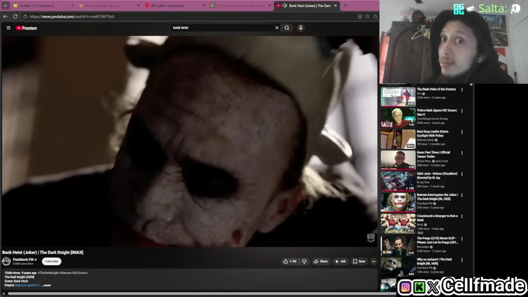528x297 pixels.
Task: Go back with browser back arrow
Action: (5, 16)
